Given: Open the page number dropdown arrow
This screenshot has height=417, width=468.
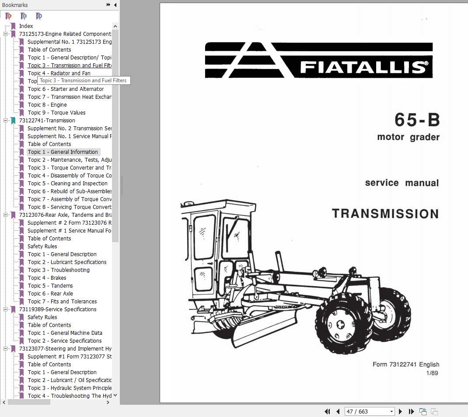Looking at the screenshot, I should (x=391, y=412).
